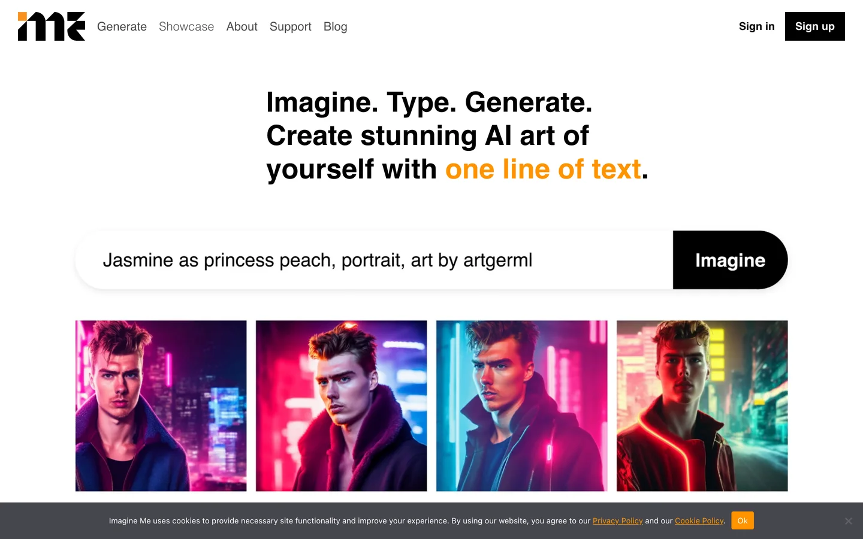Image resolution: width=863 pixels, height=539 pixels.
Task: Click the Imagine Me logo icon
Action: (52, 26)
